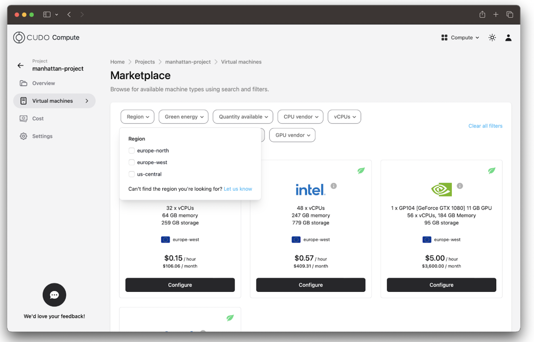Open the CPU vendor filter dropdown

(301, 117)
